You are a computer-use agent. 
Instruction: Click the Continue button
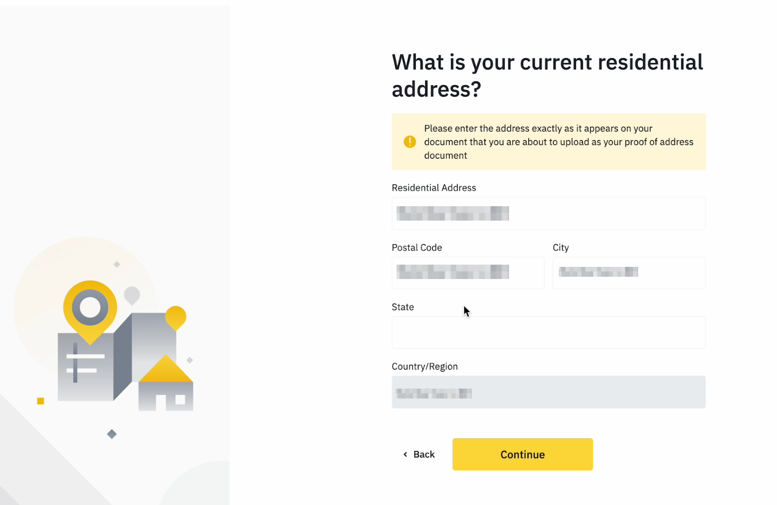[523, 454]
